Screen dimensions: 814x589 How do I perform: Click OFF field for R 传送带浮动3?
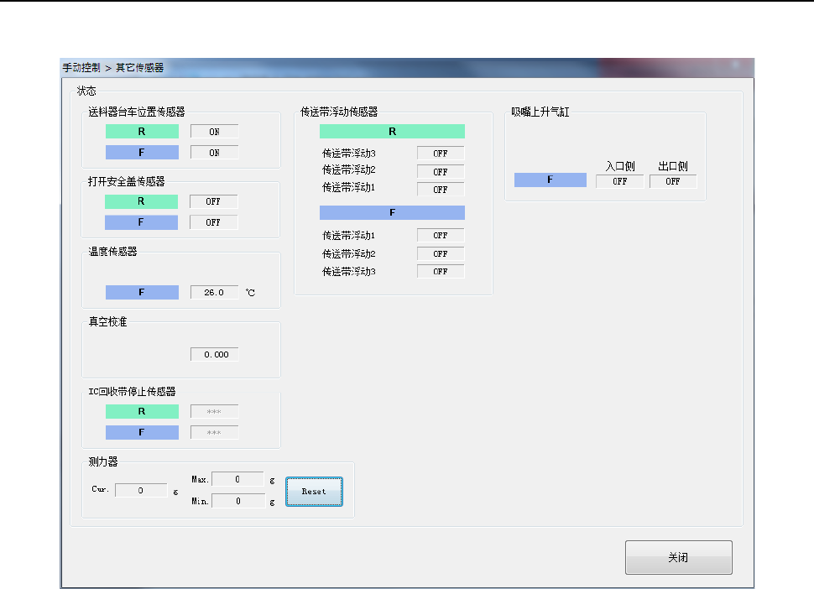click(441, 153)
